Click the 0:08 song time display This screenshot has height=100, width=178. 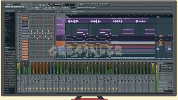tap(39, 5)
